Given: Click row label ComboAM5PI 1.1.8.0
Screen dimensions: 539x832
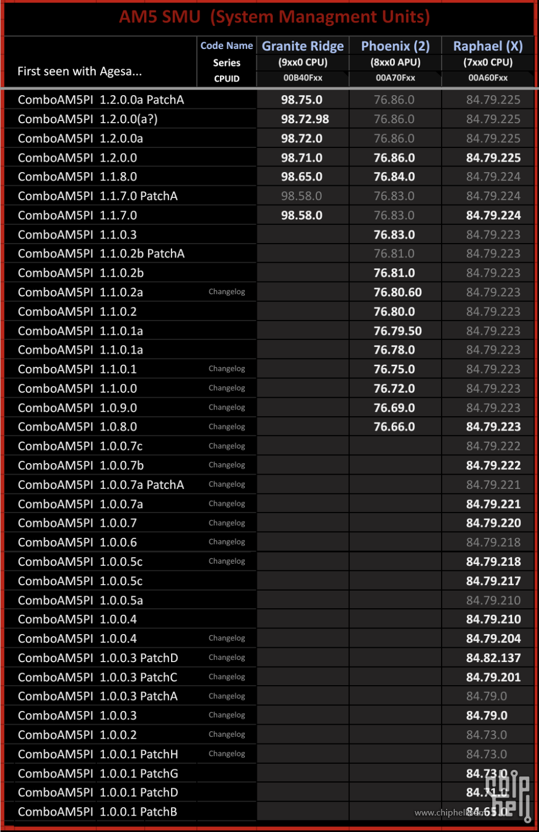Looking at the screenshot, I should point(78,177).
